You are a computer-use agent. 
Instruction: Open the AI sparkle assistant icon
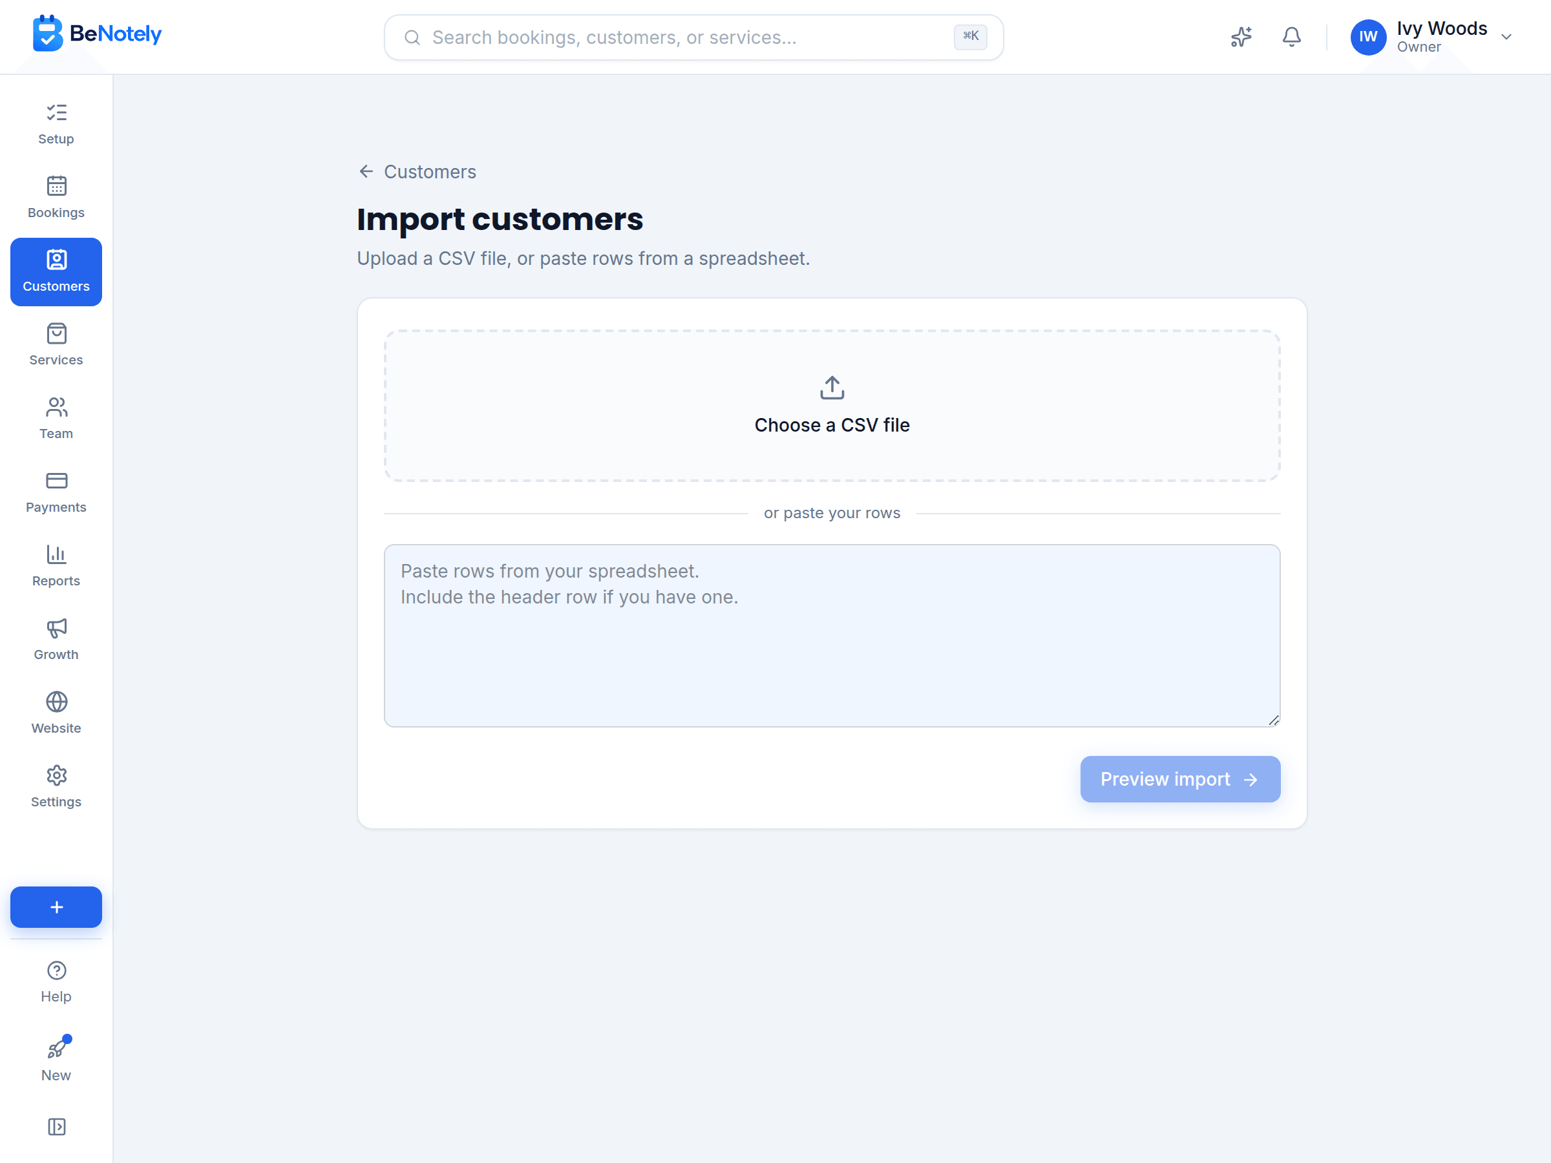(1241, 37)
